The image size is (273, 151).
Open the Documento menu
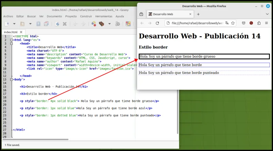pyautogui.click(x=54, y=16)
